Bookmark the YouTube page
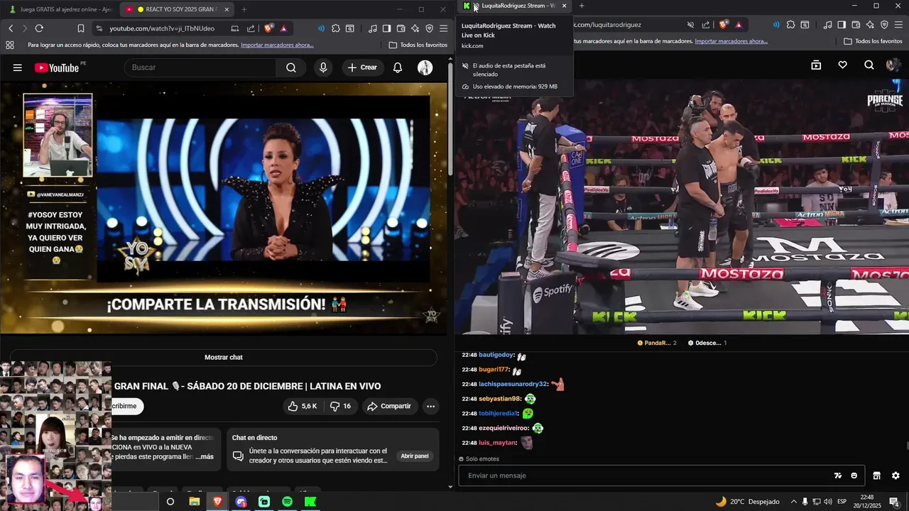The image size is (909, 511). 81,28
